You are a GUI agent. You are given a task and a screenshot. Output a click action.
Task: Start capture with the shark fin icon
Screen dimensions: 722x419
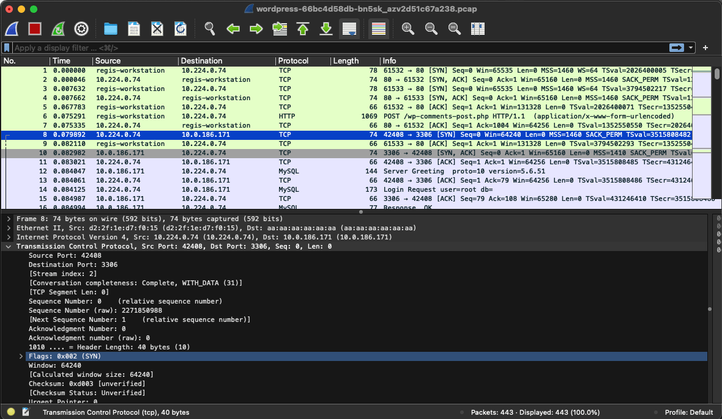(12, 29)
